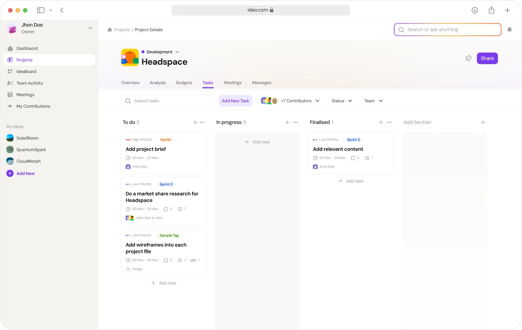The height and width of the screenshot is (330, 522).
Task: Switch to the Messages tab
Action: pyautogui.click(x=262, y=83)
